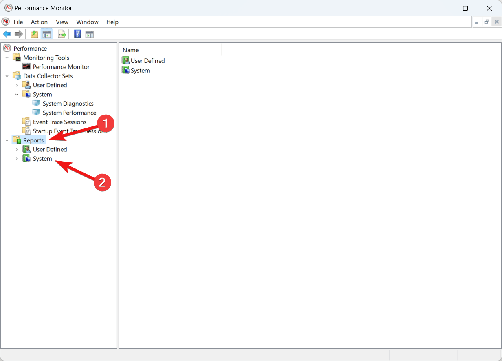The width and height of the screenshot is (502, 361).
Task: Click the User Defined icon under Reports
Action: pyautogui.click(x=26, y=149)
